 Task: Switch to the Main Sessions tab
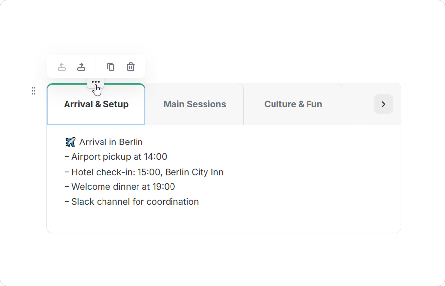click(x=195, y=104)
